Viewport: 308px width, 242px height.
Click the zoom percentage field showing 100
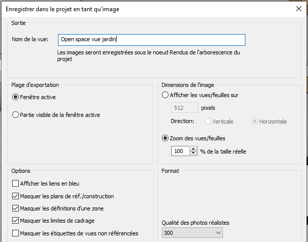click(180, 151)
